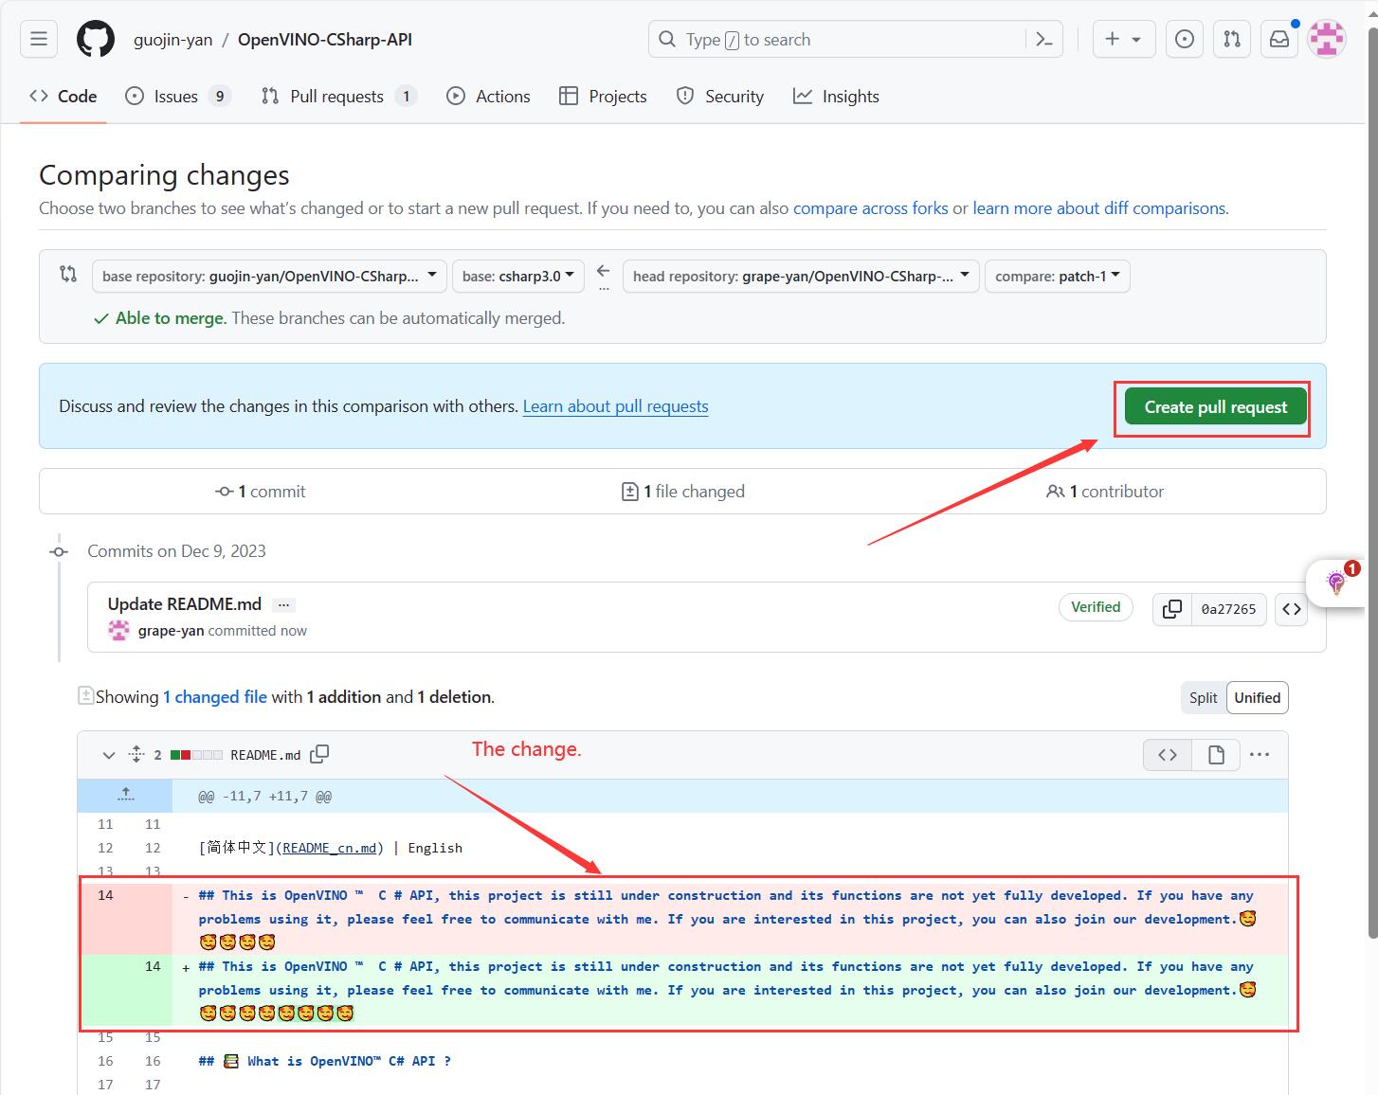Open grape-yan committer profile link
The image size is (1378, 1095).
coord(171,631)
